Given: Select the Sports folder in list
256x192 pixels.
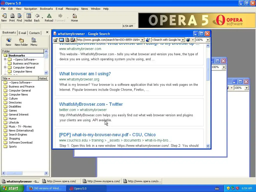Looking at the screenshot, I should tap(12, 146).
